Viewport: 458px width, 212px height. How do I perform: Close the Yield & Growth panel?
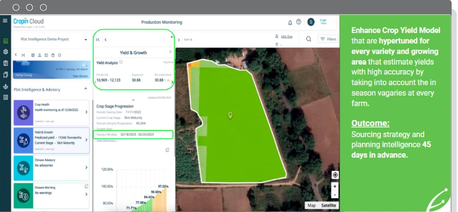click(x=170, y=51)
